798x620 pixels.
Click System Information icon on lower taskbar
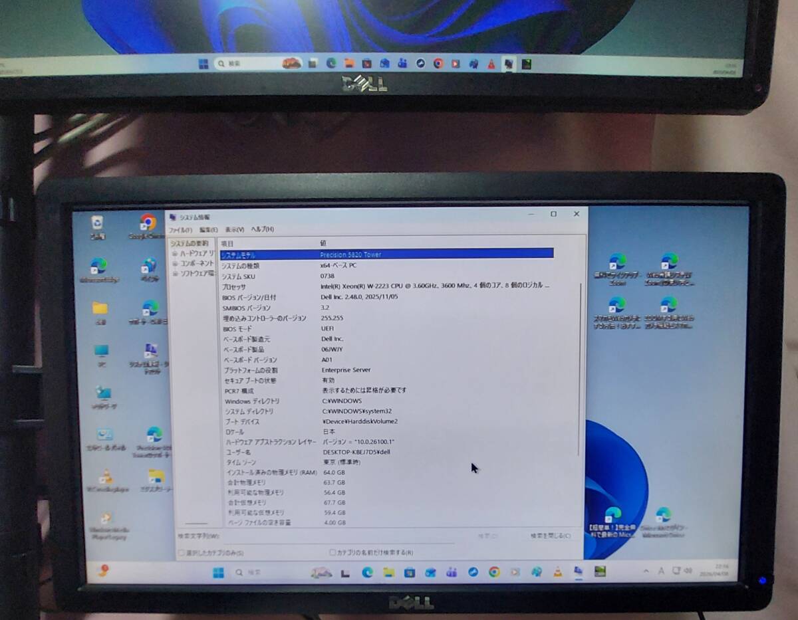tap(578, 571)
